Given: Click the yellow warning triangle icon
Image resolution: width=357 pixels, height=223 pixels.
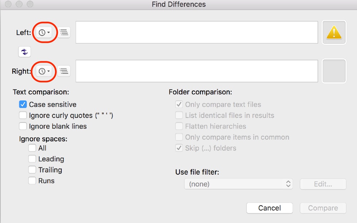Looking at the screenshot, I should click(334, 32).
